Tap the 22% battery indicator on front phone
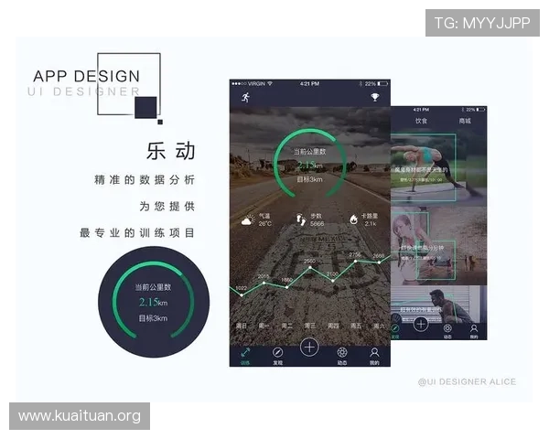 pyautogui.click(x=376, y=84)
